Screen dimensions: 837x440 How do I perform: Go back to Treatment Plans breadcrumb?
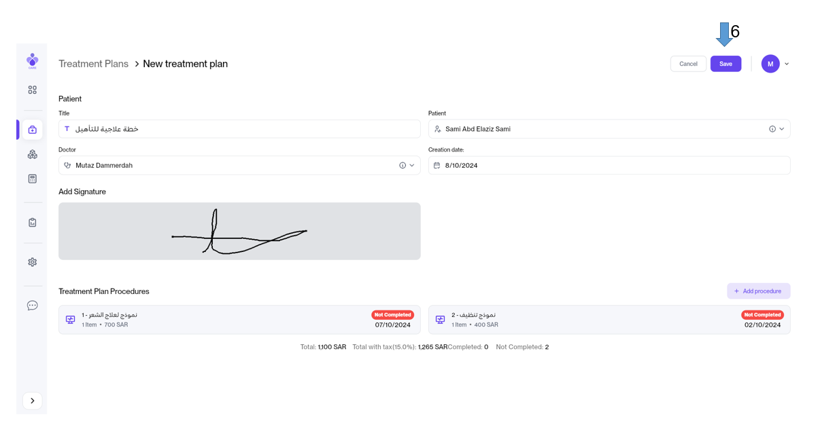pyautogui.click(x=93, y=64)
